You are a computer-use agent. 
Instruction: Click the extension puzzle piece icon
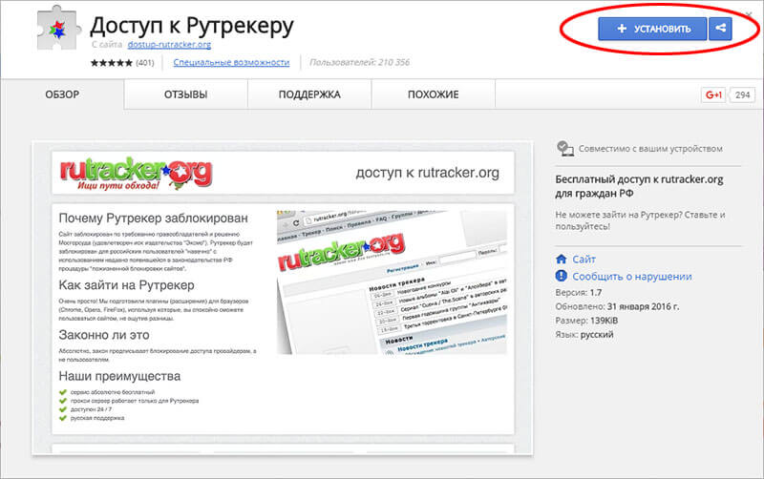[57, 29]
